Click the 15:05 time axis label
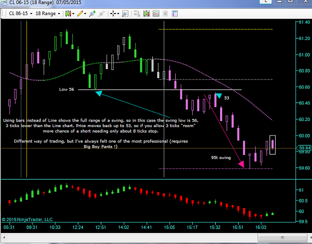Viewport: 312px width, 244px height. pos(169,227)
